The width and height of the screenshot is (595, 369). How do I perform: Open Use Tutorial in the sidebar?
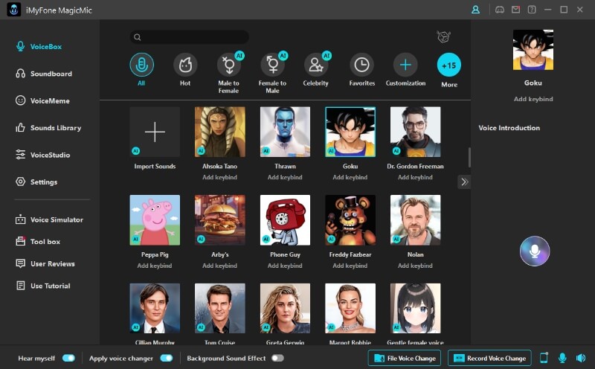pos(42,286)
